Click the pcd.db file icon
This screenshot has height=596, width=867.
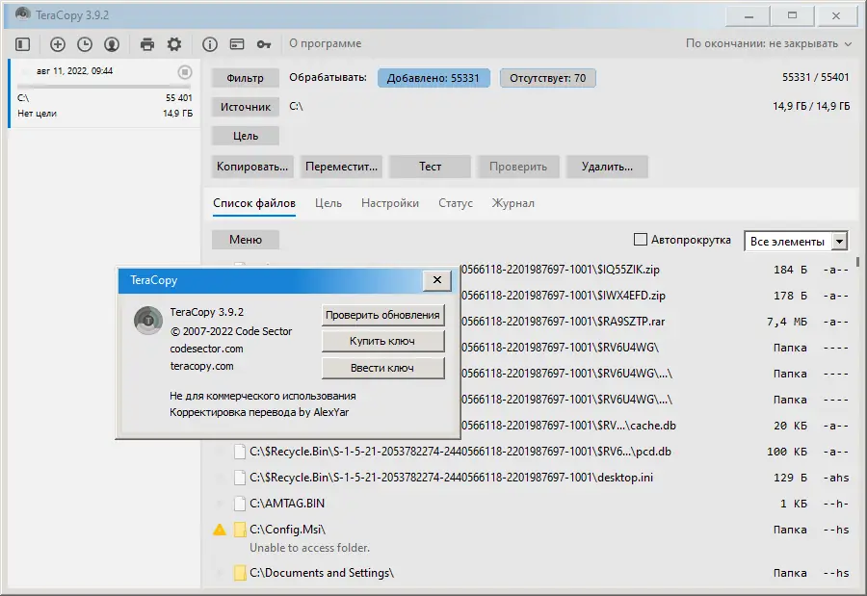pyautogui.click(x=240, y=452)
